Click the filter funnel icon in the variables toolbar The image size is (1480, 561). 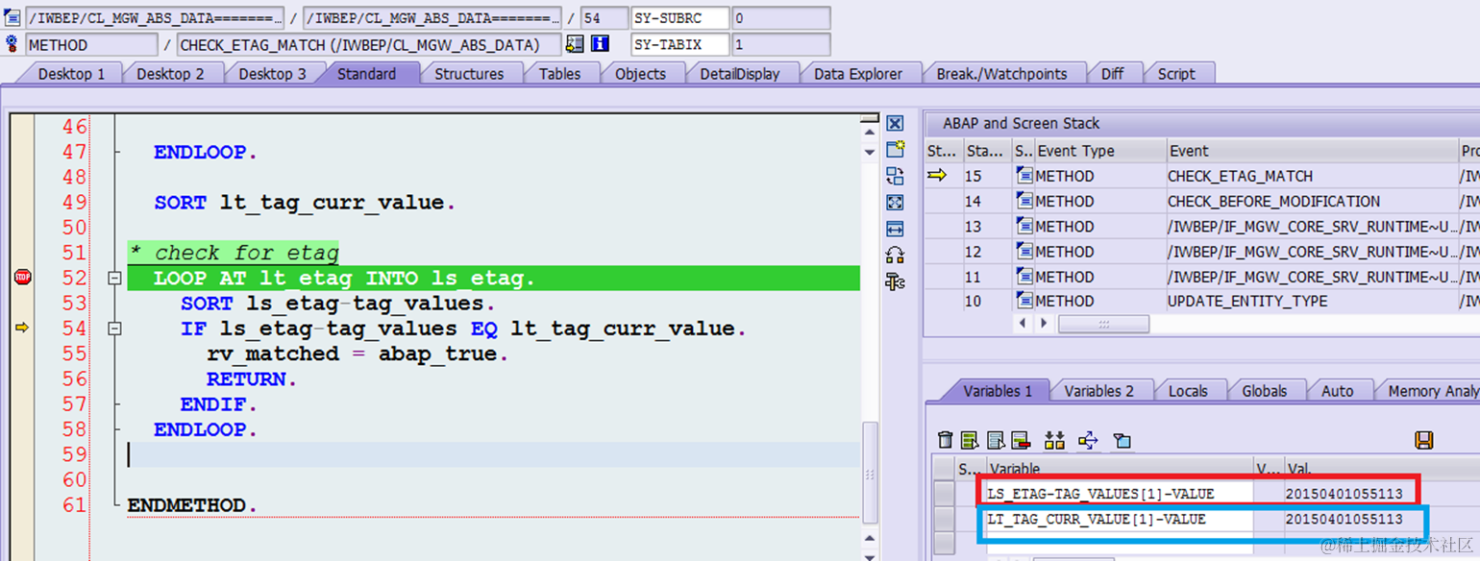coord(1122,440)
